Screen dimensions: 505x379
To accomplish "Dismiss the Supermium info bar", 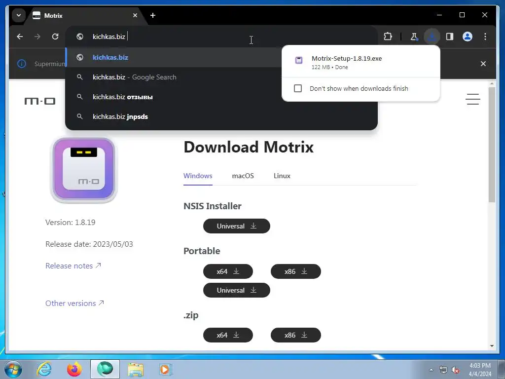I will point(483,64).
